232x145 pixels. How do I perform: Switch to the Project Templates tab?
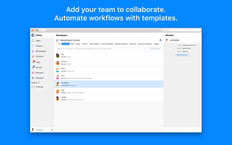[x=107, y=44]
